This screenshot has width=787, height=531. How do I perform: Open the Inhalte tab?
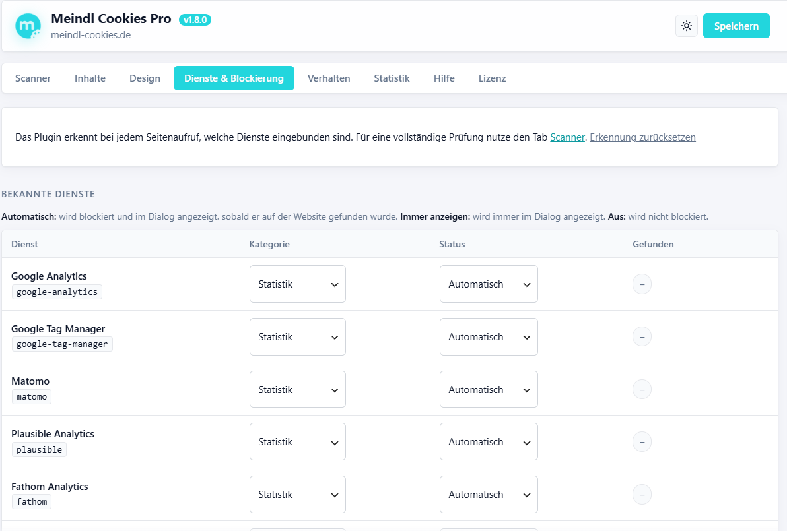[x=90, y=78]
